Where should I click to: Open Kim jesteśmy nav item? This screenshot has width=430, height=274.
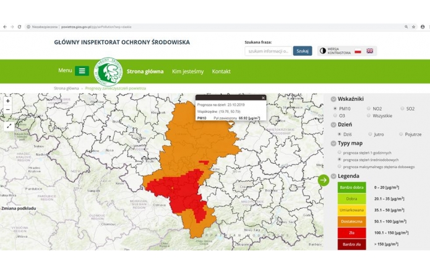click(188, 71)
